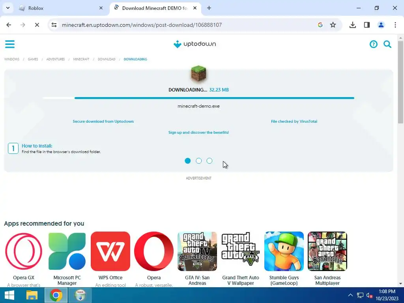
Task: Close the Roblox tab
Action: [101, 8]
